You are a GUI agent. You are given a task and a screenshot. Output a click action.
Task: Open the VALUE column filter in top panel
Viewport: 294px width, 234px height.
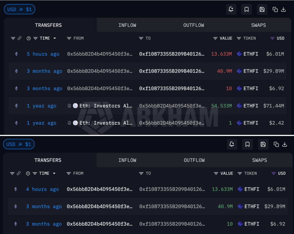(x=215, y=38)
